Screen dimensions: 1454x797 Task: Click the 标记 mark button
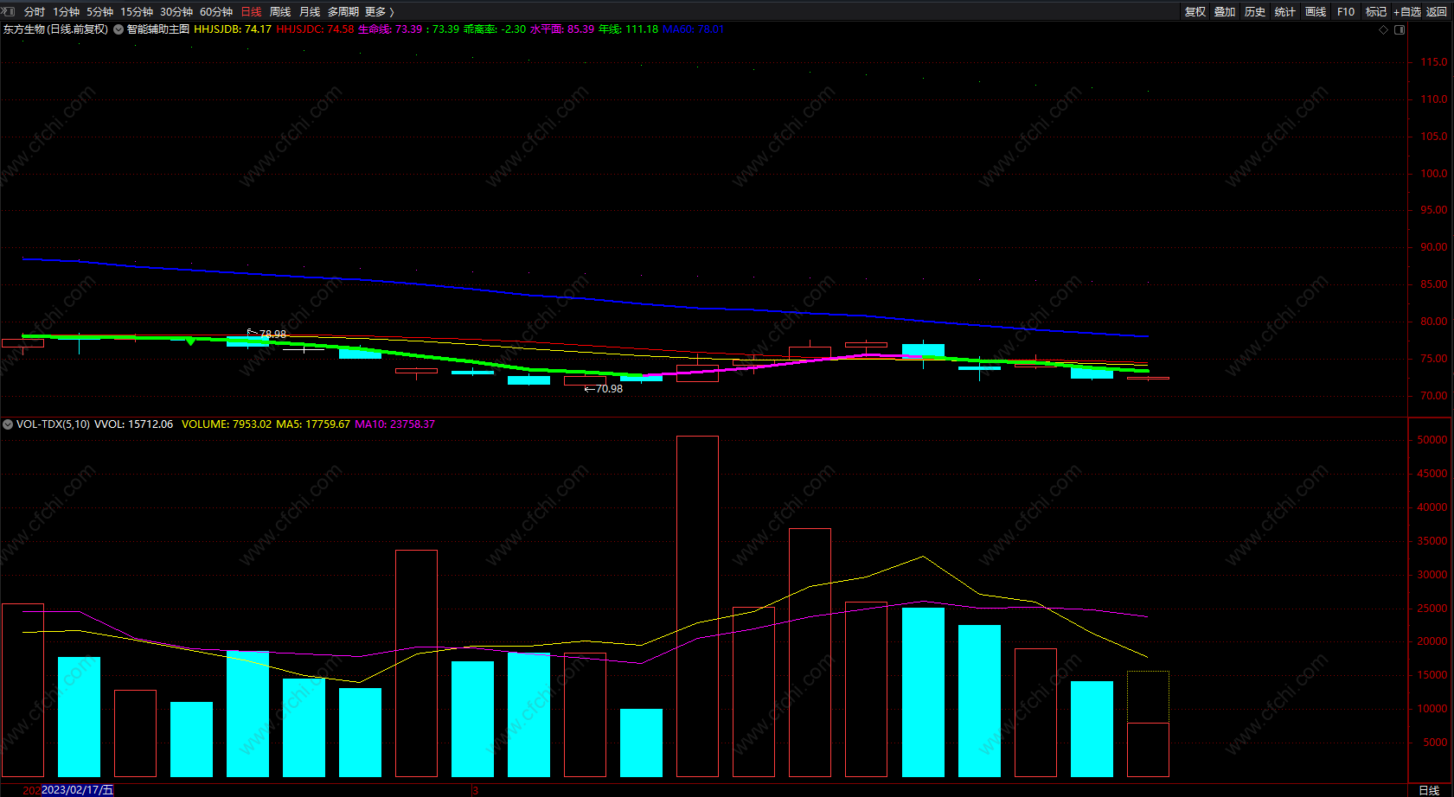pyautogui.click(x=1376, y=12)
